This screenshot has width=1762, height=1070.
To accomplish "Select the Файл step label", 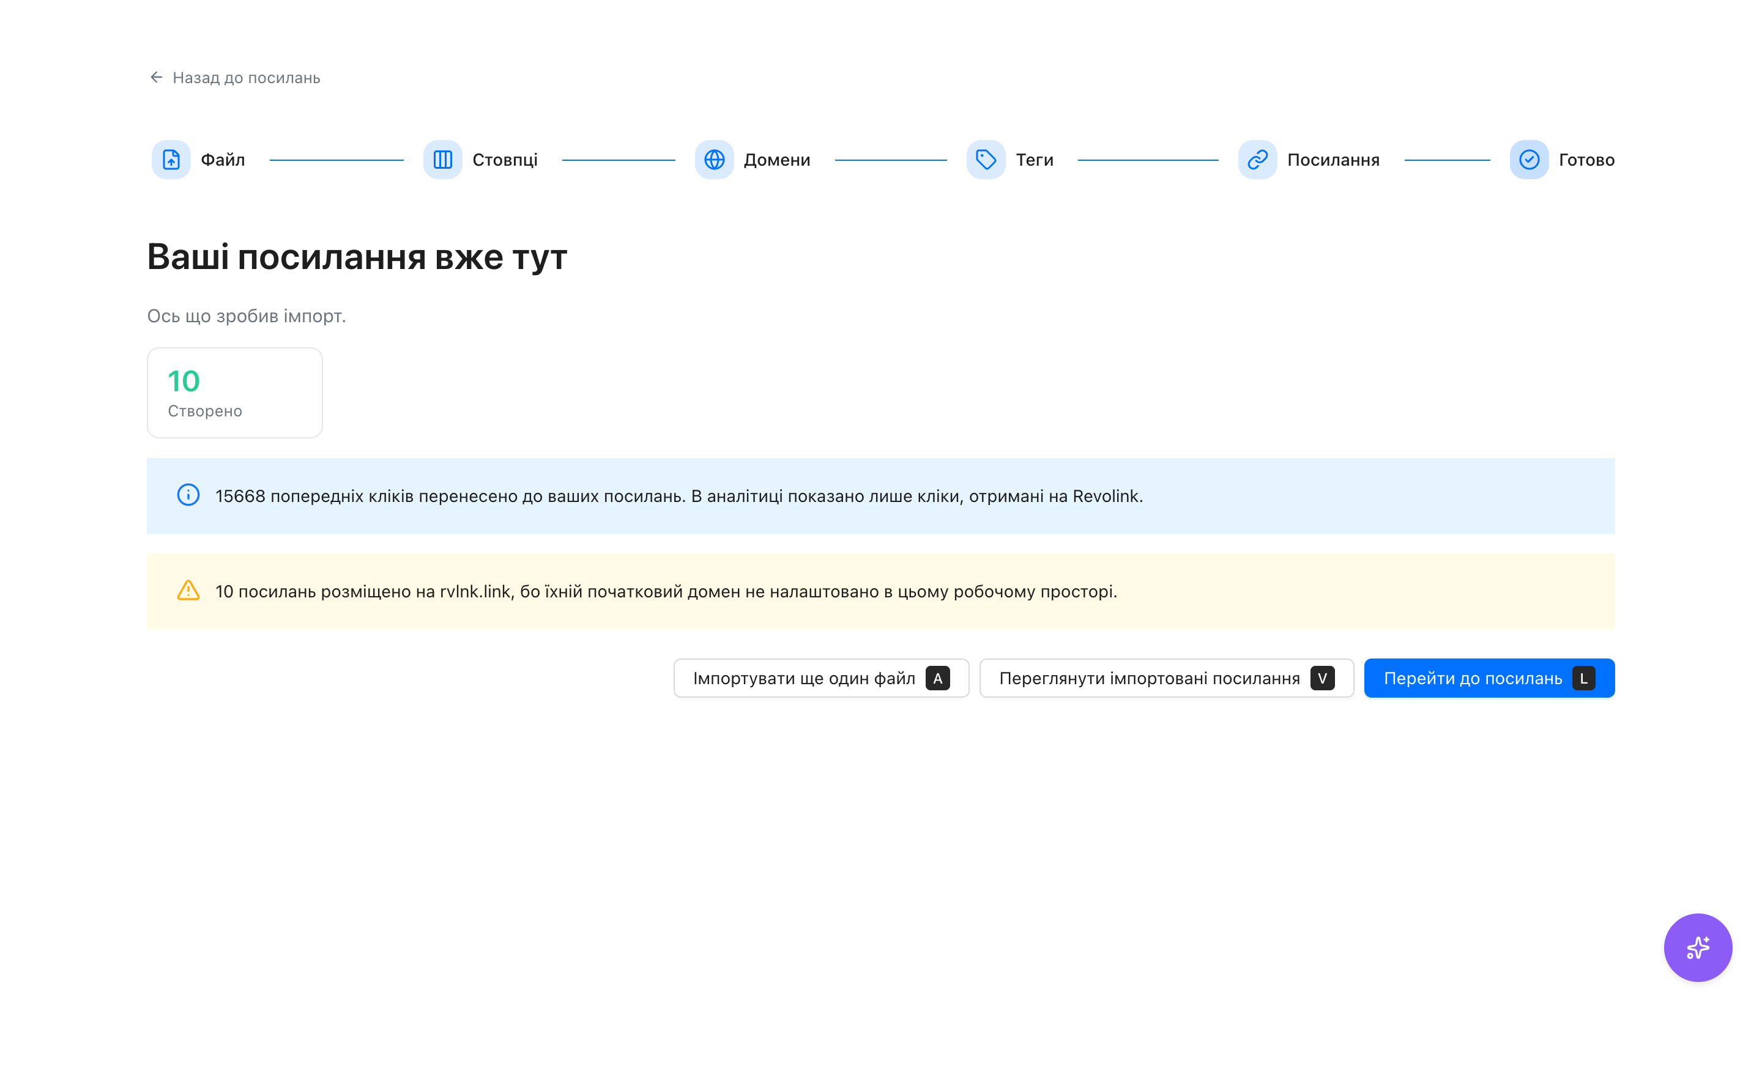I will tap(223, 160).
